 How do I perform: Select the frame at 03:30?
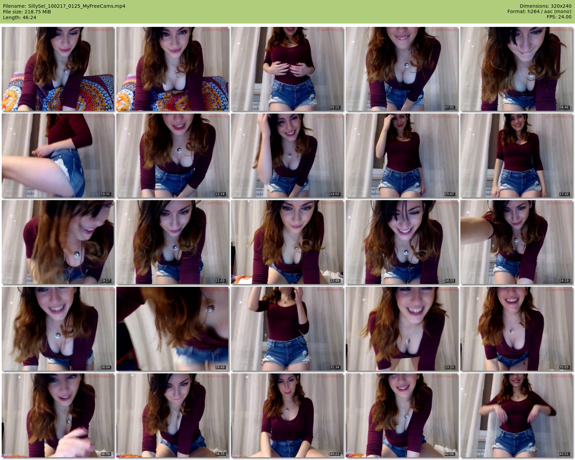click(x=172, y=69)
